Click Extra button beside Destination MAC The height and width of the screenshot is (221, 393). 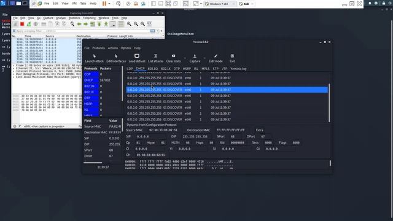click(259, 130)
